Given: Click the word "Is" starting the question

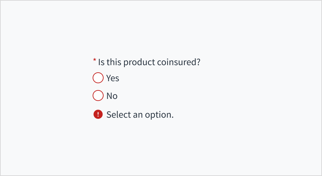Looking at the screenshot, I should 101,62.
